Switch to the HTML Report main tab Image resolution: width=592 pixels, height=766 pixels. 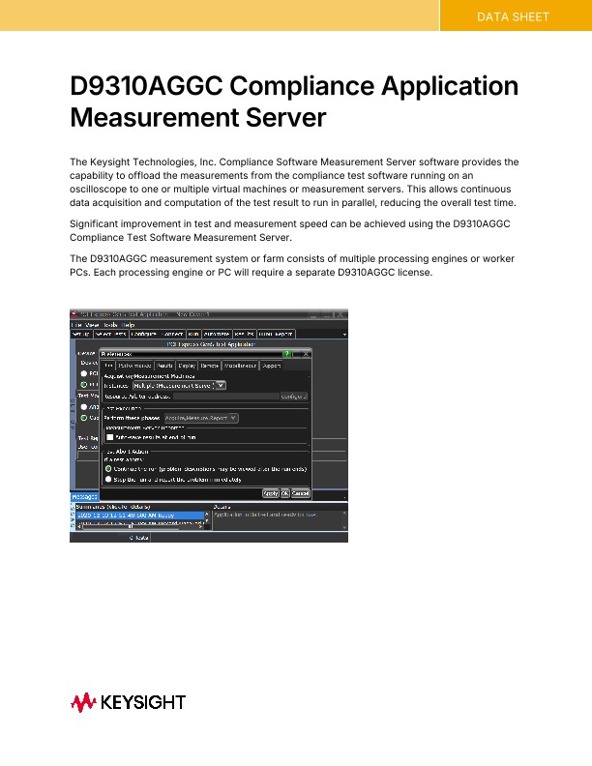point(277,334)
